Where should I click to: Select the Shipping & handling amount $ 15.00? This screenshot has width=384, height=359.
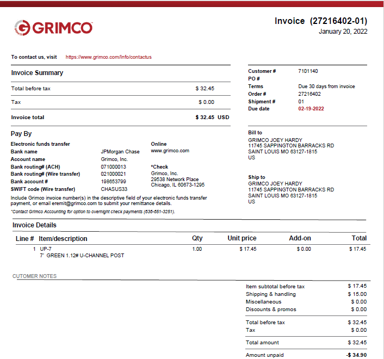click(x=357, y=294)
